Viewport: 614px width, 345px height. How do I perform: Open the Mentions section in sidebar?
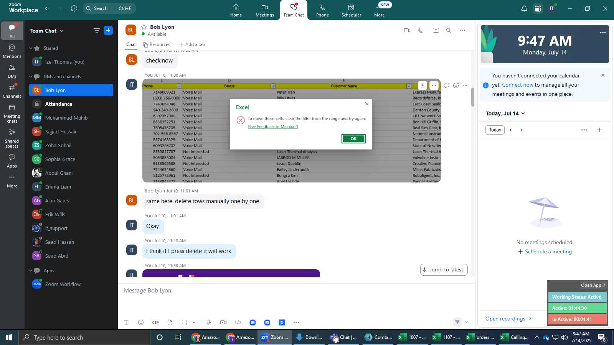click(12, 51)
